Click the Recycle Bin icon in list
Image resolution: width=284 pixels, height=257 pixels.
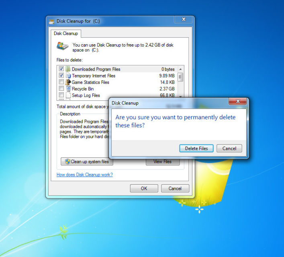click(68, 89)
